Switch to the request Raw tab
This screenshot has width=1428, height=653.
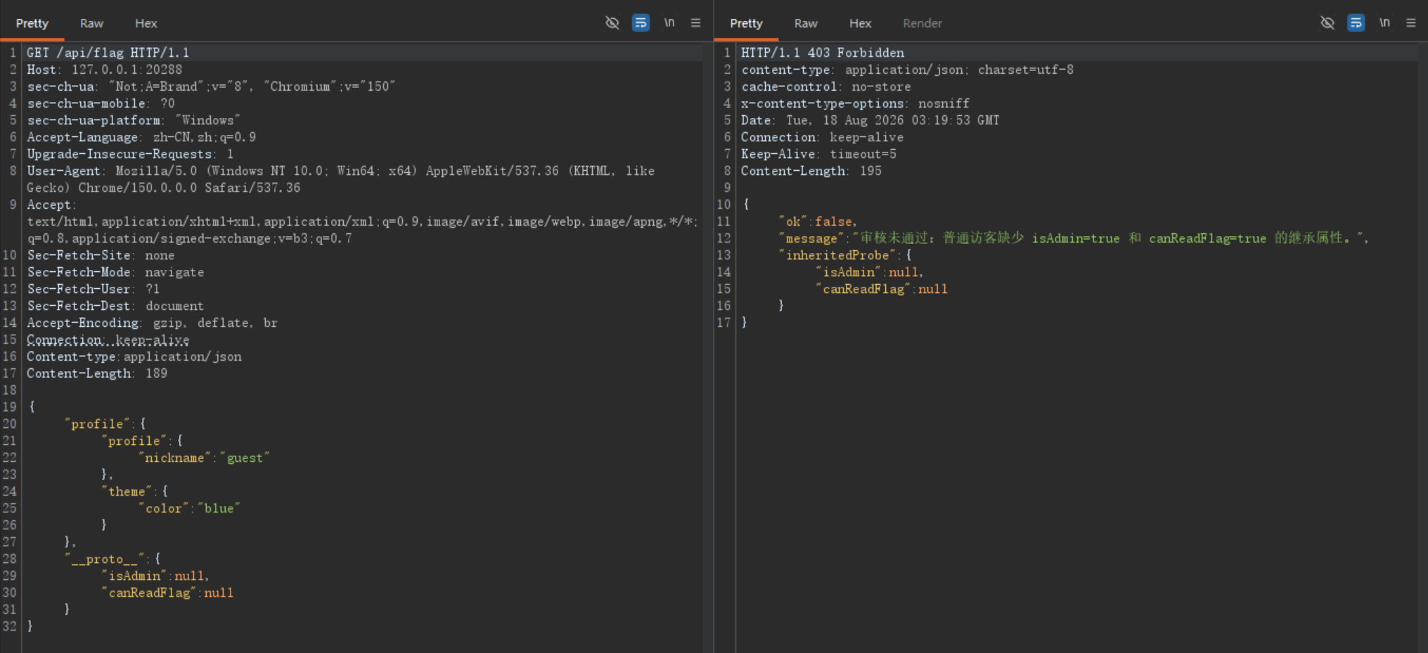pos(91,23)
